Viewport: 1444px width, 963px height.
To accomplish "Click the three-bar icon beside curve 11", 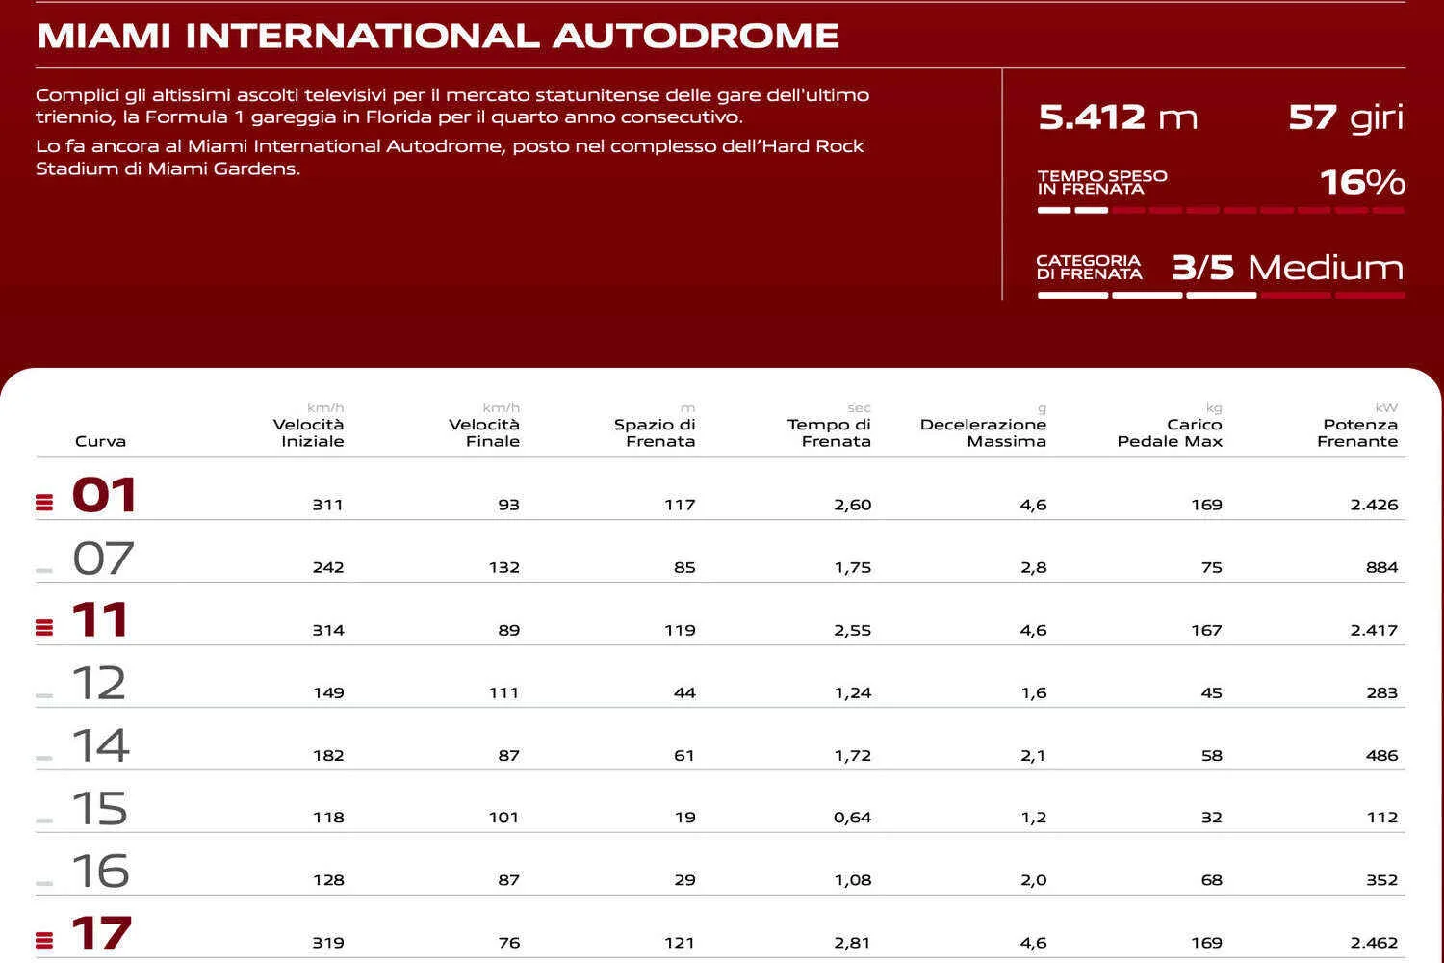I will (x=44, y=628).
